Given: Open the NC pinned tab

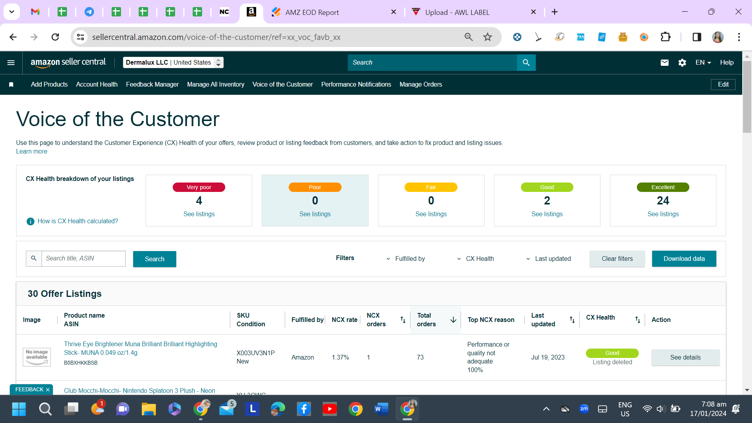Looking at the screenshot, I should [224, 12].
